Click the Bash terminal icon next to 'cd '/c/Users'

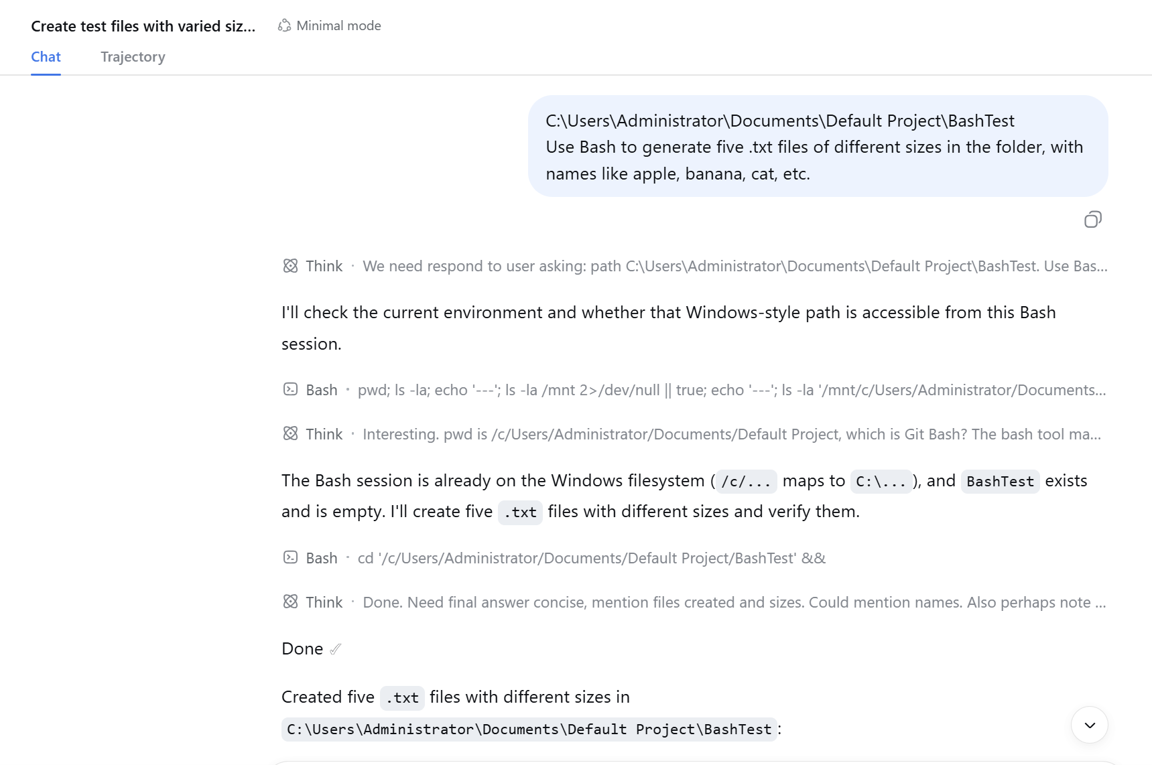tap(290, 557)
